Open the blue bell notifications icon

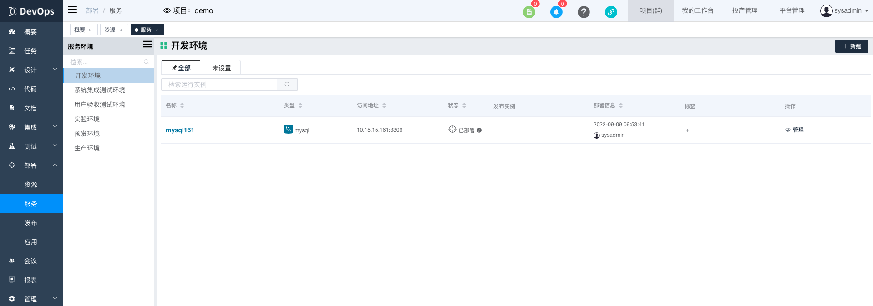click(556, 12)
